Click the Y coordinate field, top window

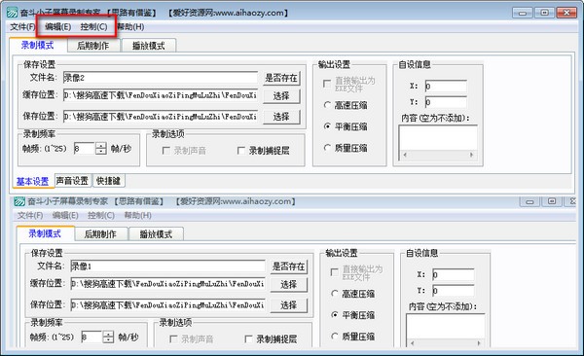click(446, 102)
